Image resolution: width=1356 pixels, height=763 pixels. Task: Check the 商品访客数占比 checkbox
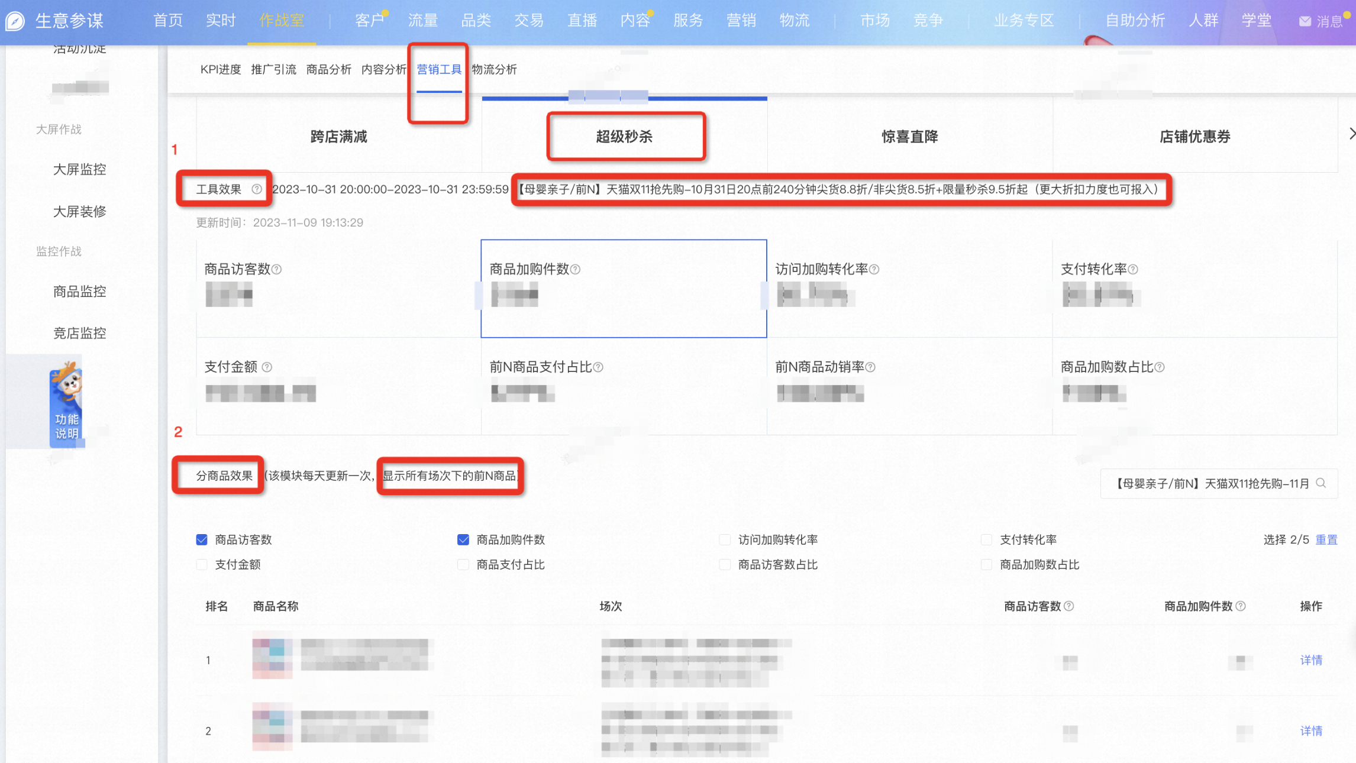click(x=725, y=565)
